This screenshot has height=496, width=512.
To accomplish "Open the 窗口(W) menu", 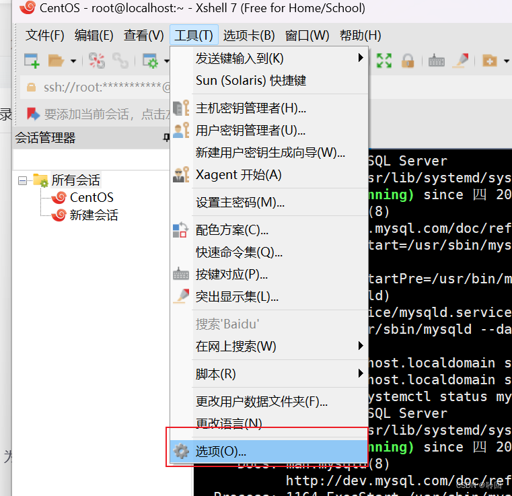I will coord(307,35).
